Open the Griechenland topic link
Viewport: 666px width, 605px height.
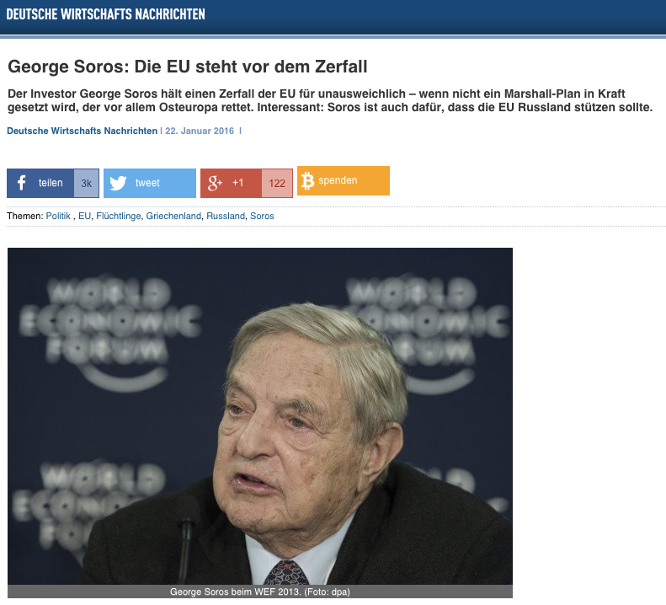click(x=173, y=216)
